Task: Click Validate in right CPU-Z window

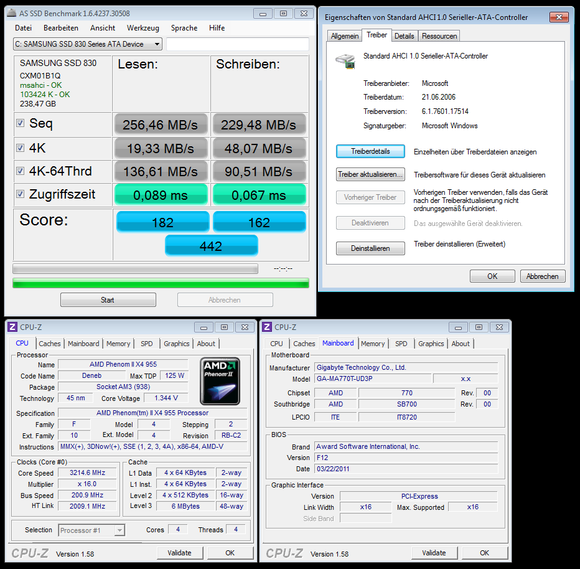Action: (434, 553)
